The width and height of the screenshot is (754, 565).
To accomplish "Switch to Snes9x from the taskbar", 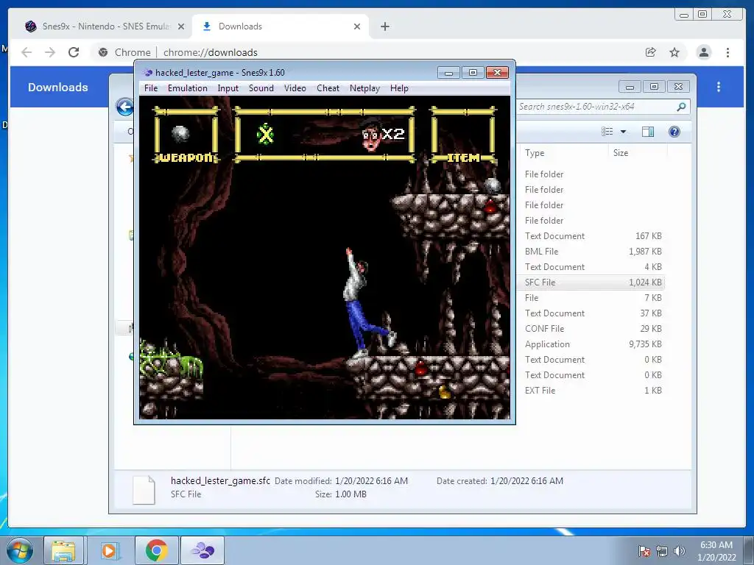I will tap(202, 550).
